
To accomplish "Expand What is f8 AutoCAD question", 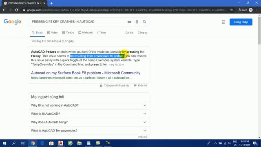I will (x=89, y=114).
